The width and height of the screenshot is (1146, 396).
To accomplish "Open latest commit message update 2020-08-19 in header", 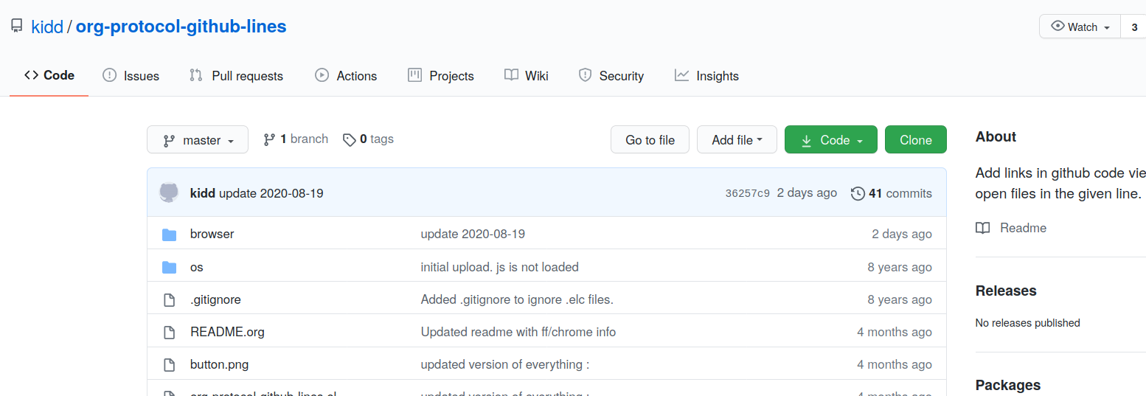I will click(x=271, y=193).
